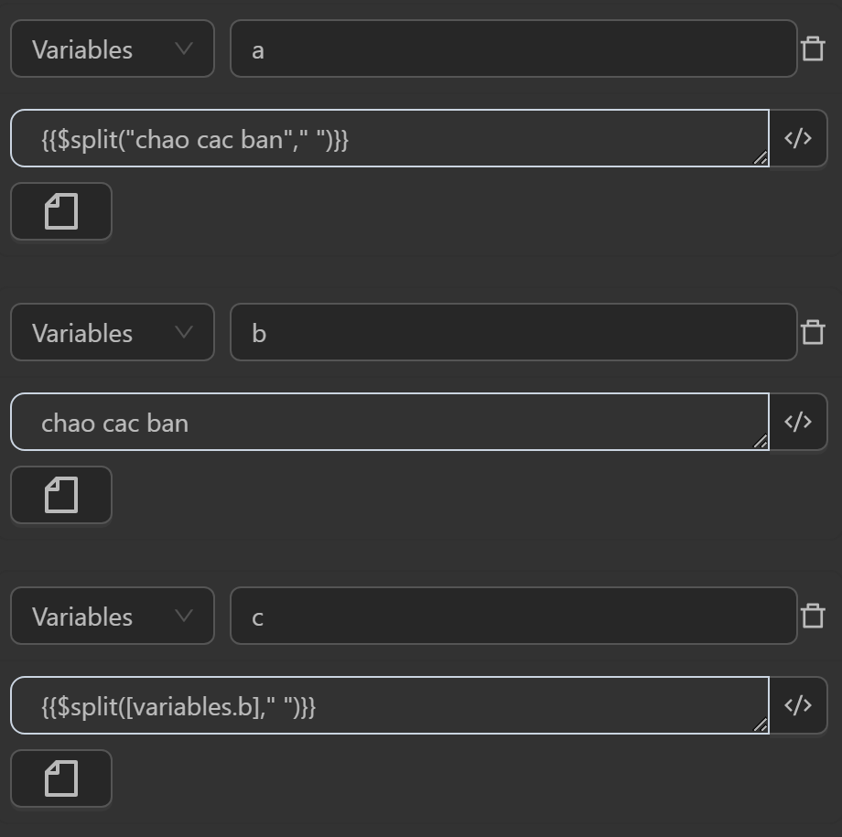This screenshot has height=837, width=842.
Task: Delete variable b with trash icon
Action: [x=813, y=332]
